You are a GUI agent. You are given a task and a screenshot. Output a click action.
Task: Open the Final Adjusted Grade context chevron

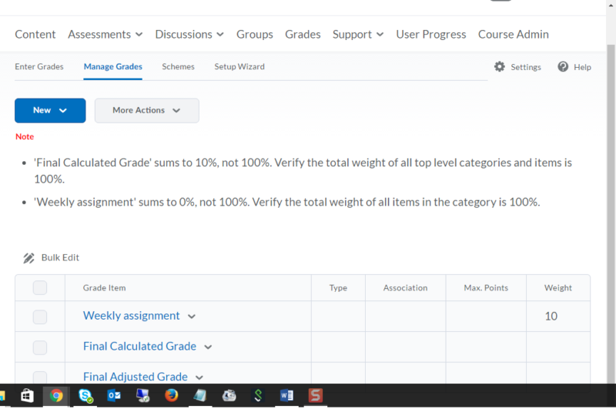pyautogui.click(x=199, y=377)
